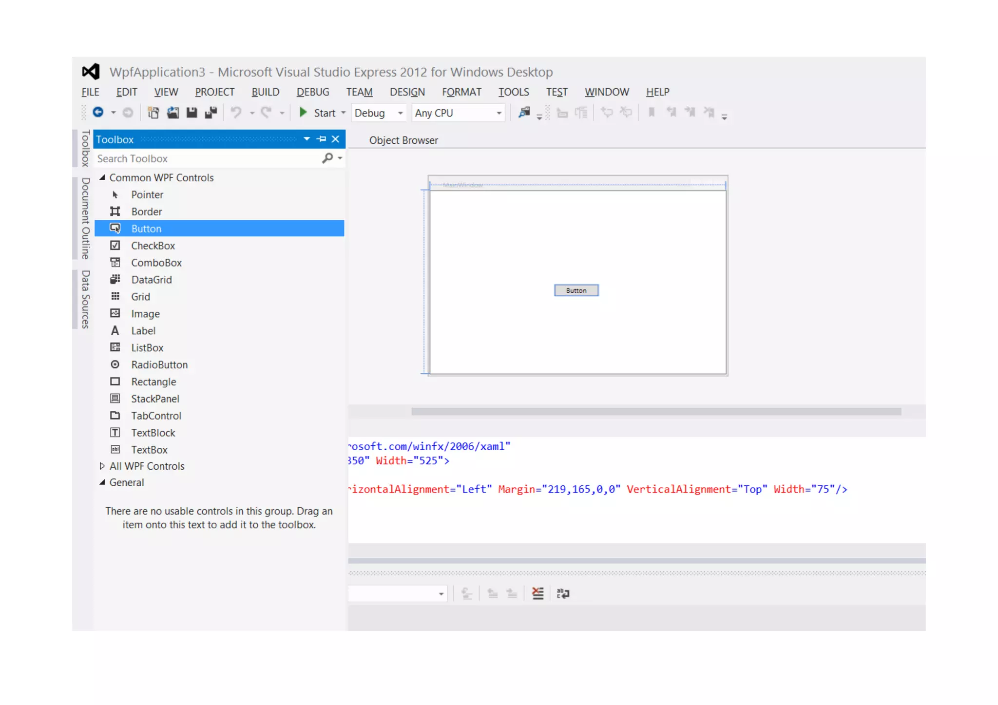
Task: Click the Toolbox search magnifier icon
Action: pos(327,158)
